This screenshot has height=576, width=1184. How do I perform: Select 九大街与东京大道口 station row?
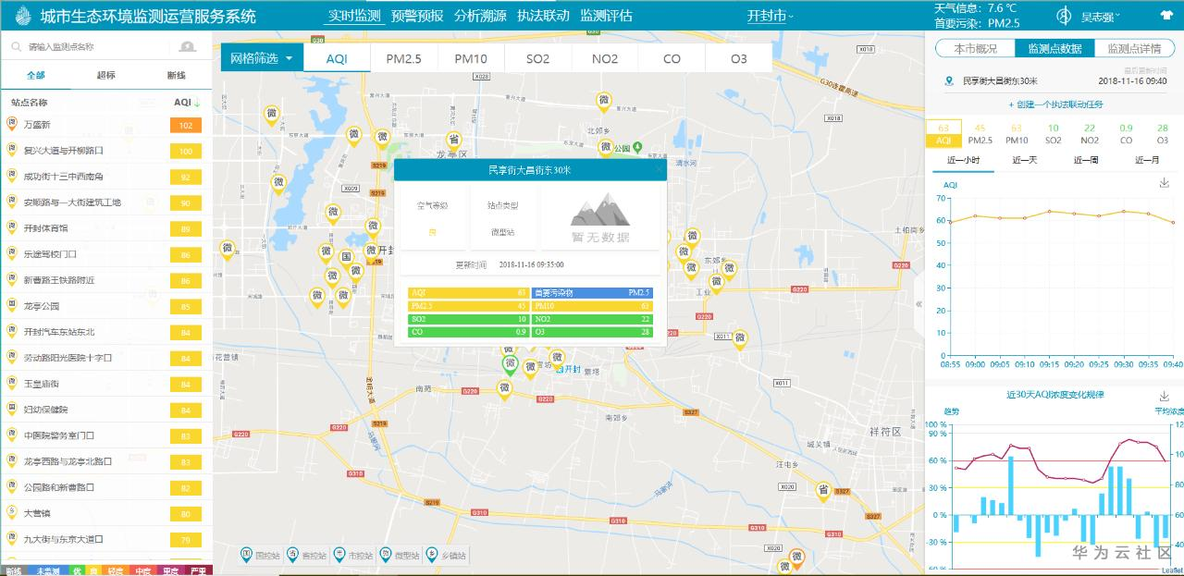106,539
